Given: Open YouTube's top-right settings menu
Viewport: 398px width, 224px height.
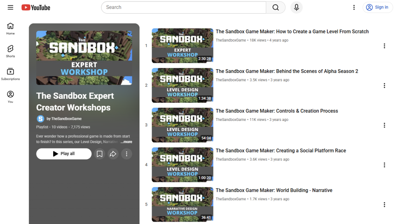Looking at the screenshot, I should (354, 7).
